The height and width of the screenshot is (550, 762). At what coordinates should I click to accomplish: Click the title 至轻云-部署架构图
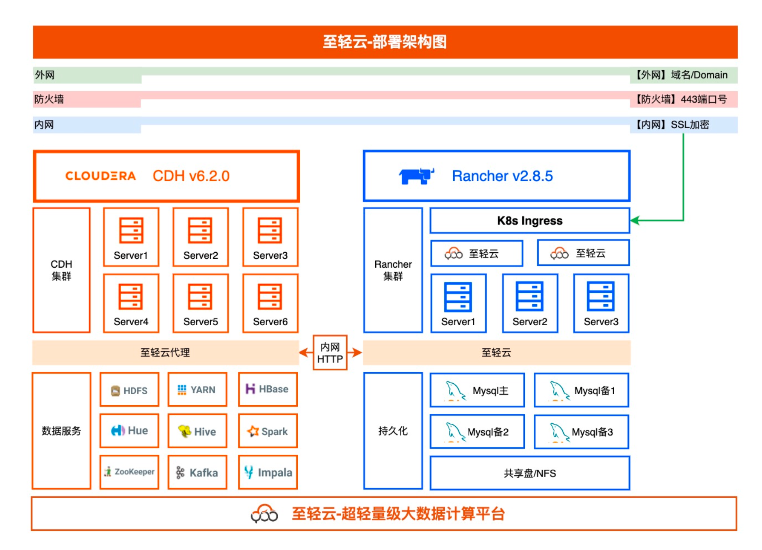tap(385, 42)
